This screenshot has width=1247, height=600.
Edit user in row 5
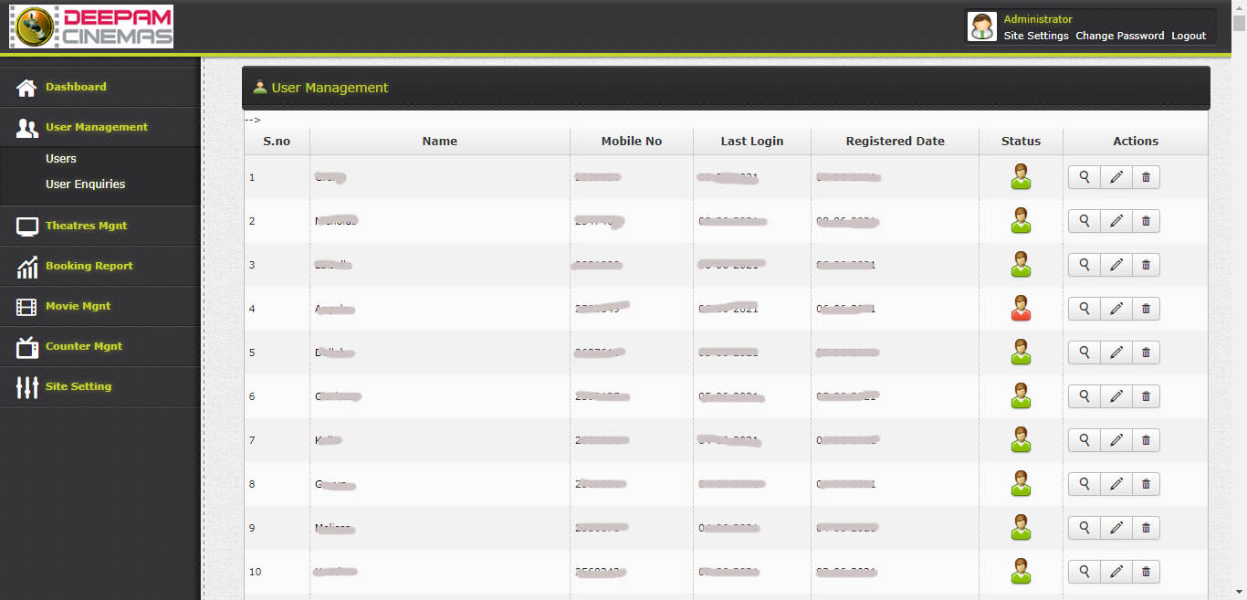tap(1116, 353)
